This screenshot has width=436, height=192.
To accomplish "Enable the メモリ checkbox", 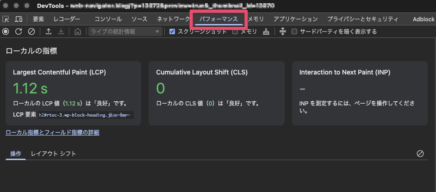I will point(235,31).
